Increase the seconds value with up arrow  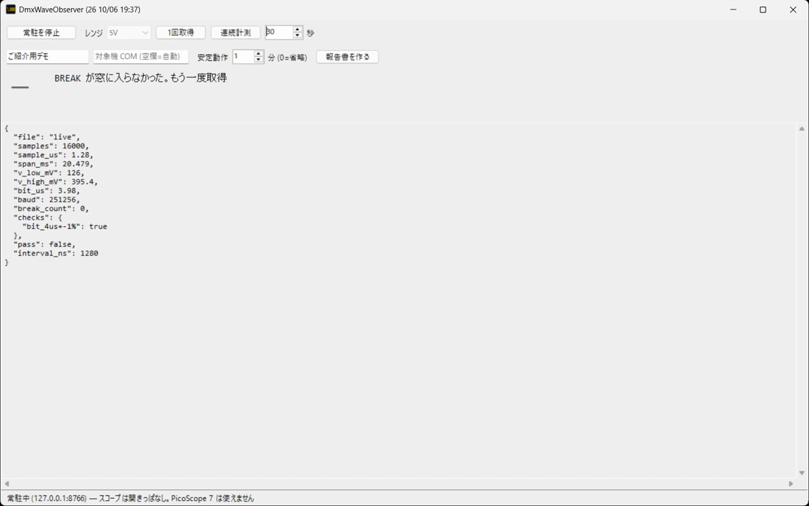tap(298, 29)
